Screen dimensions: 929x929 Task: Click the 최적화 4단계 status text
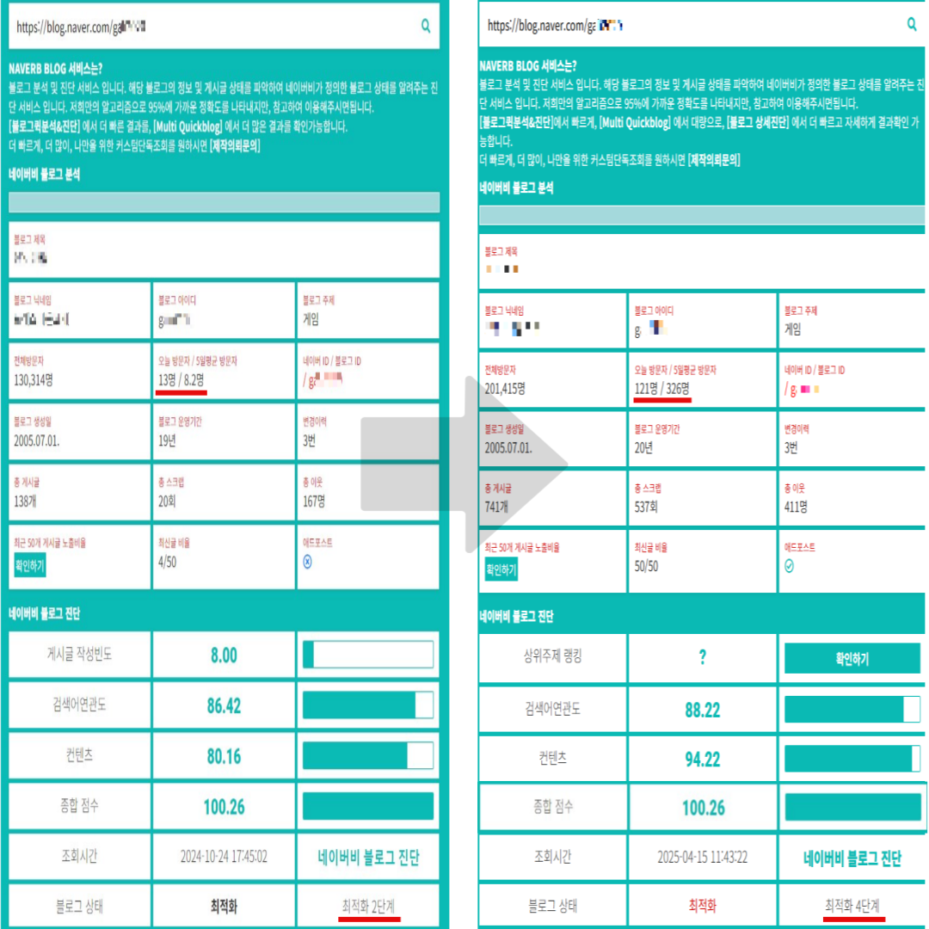click(852, 905)
